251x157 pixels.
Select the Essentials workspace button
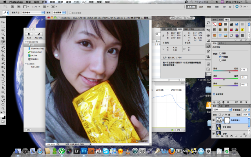coord(191,7)
